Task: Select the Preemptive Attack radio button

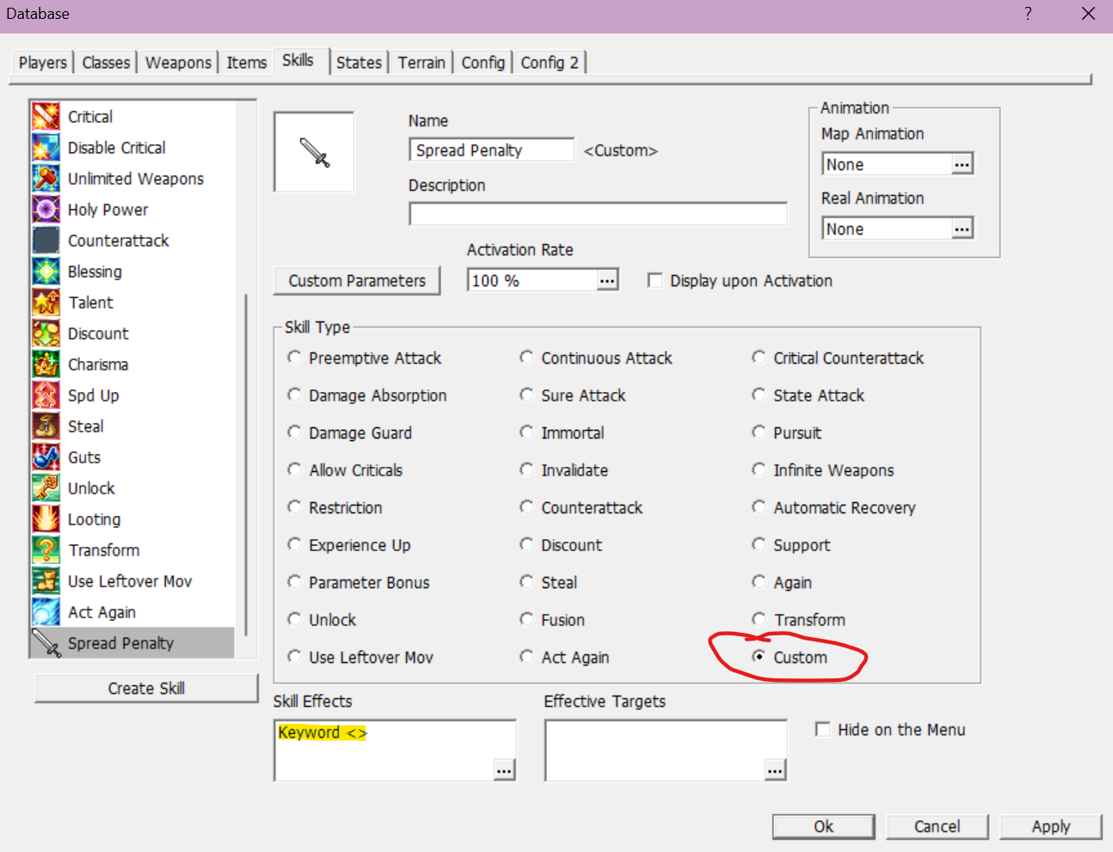Action: pos(295,358)
